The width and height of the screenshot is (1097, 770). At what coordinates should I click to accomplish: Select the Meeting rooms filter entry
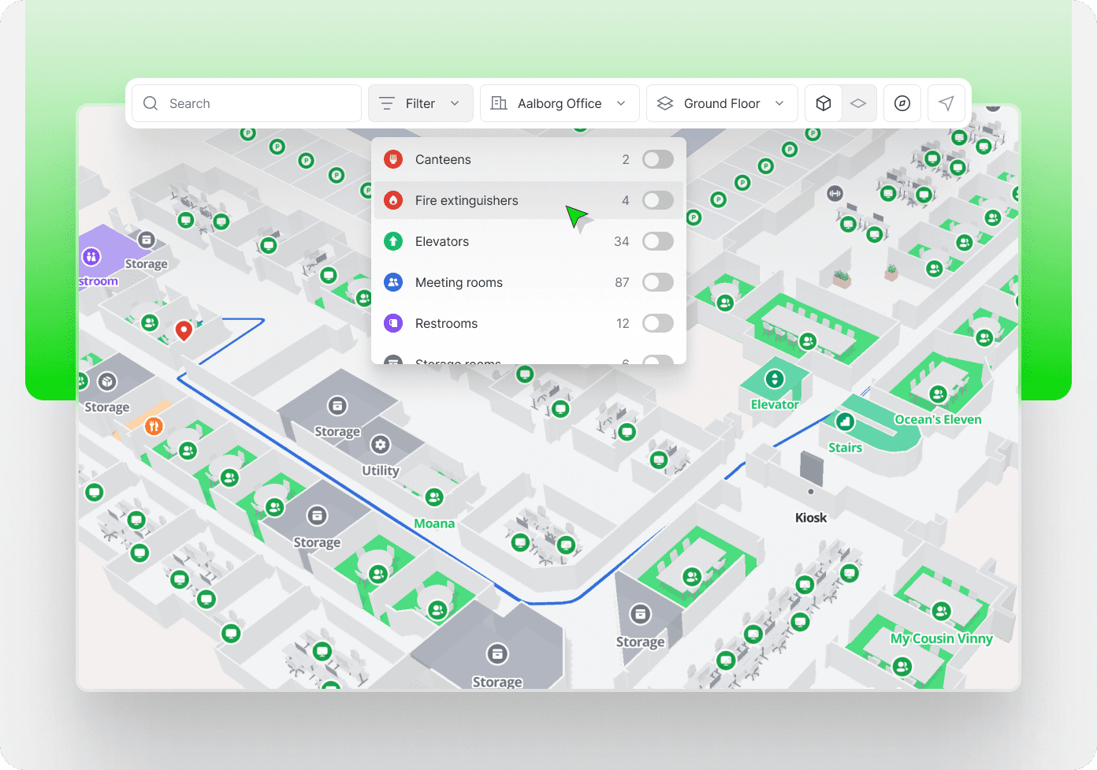click(x=529, y=282)
